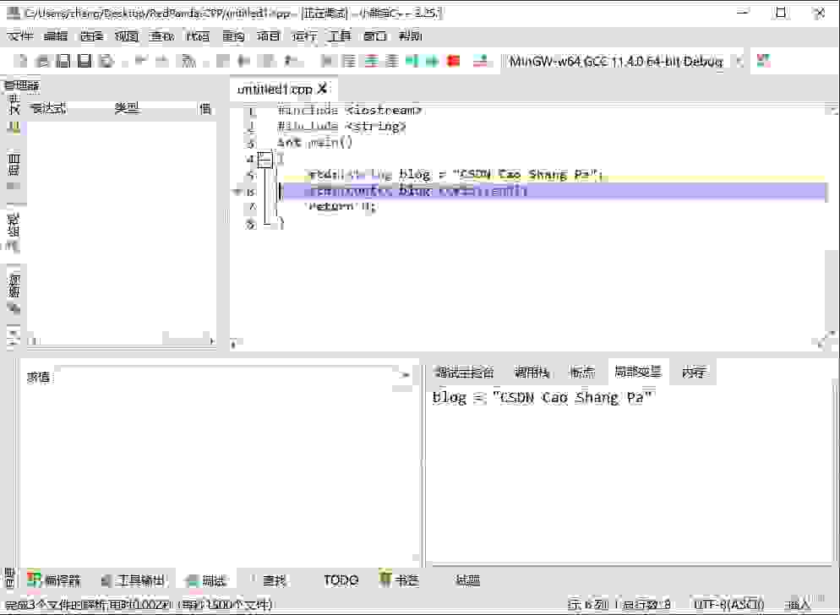Switch to the 内存 memory tab
Viewport: 840px width, 615px height.
(693, 372)
